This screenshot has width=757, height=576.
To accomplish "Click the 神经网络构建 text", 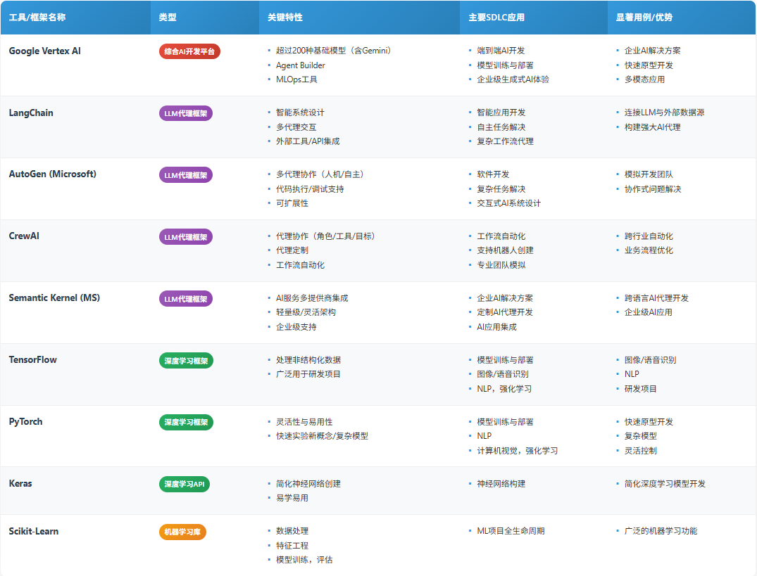I will [501, 484].
